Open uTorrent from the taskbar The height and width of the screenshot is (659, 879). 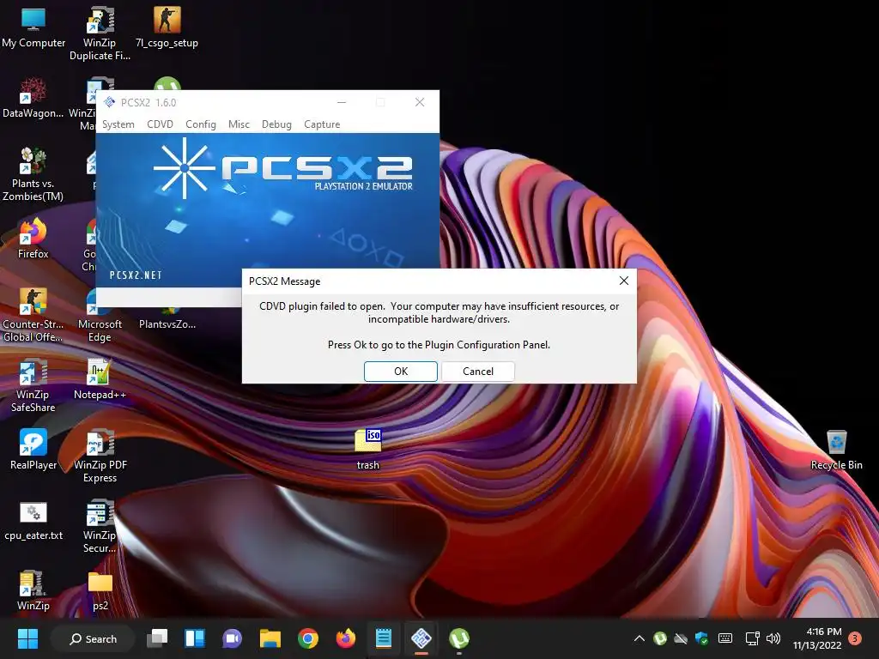(459, 638)
